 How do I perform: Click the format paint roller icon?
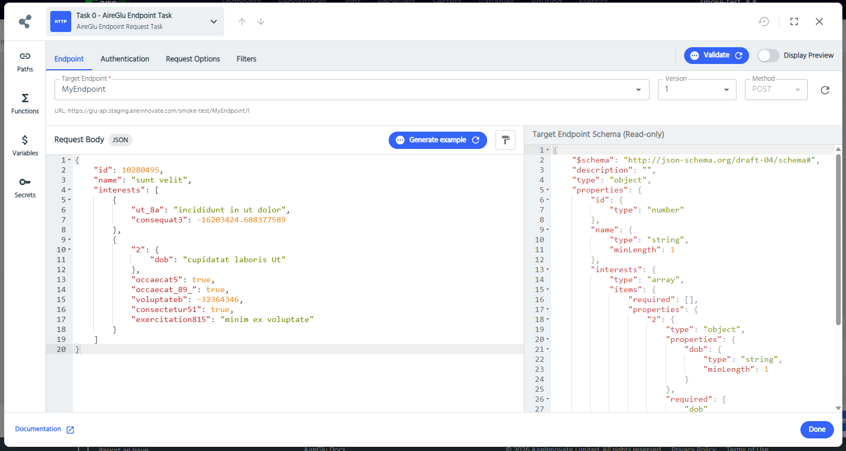[x=505, y=140]
